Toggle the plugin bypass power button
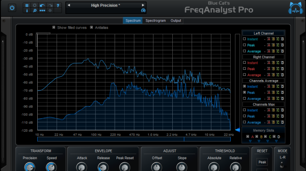Screen dimensions: 306x171 click(x=12, y=8)
